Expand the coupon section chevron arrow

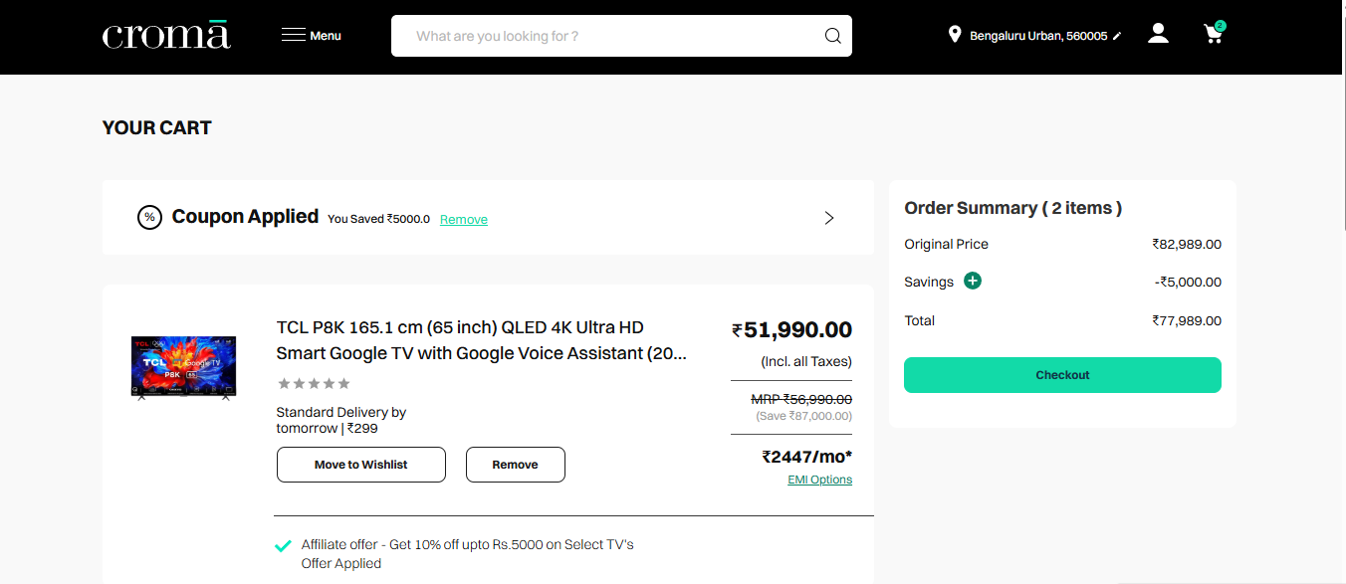829,218
